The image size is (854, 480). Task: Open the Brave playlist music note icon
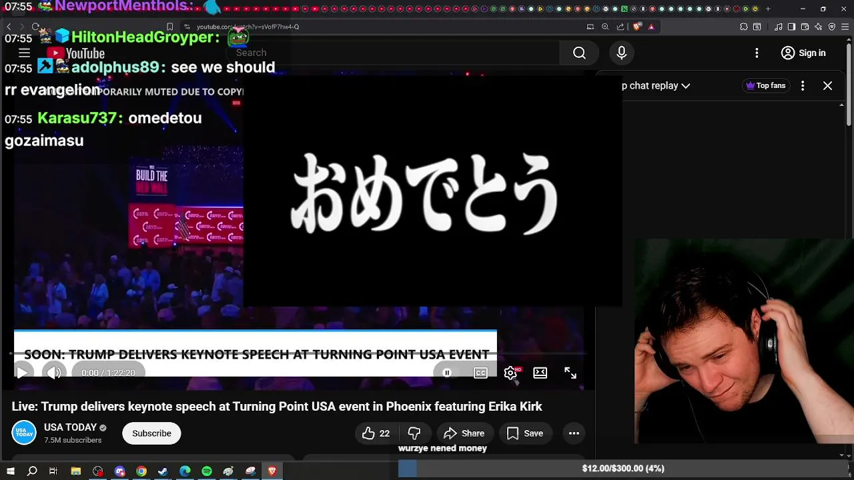point(779,27)
